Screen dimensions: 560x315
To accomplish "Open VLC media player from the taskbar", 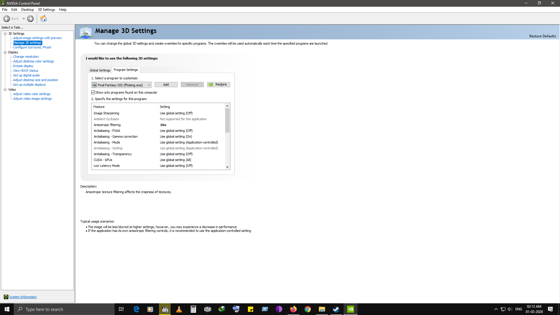I will (x=179, y=309).
